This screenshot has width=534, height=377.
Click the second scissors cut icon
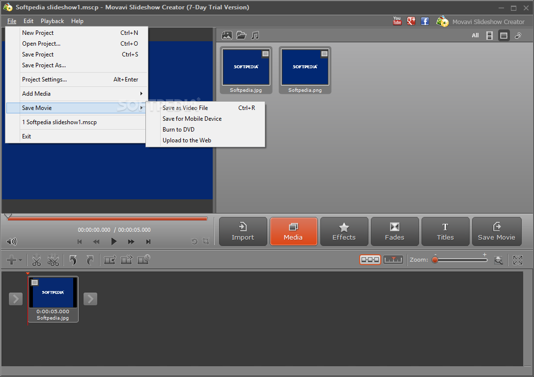[53, 260]
